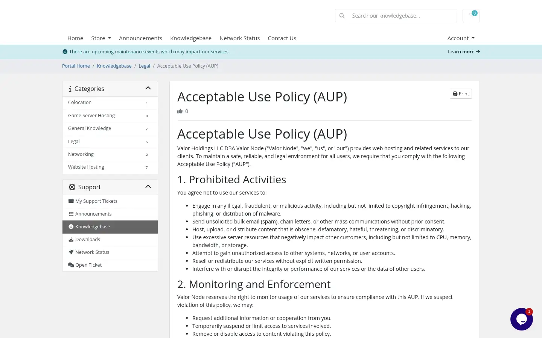
Task: Click the Network Status rocket icon
Action: tap(71, 252)
